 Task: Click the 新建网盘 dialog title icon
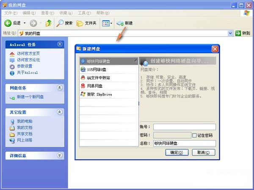[79, 49]
